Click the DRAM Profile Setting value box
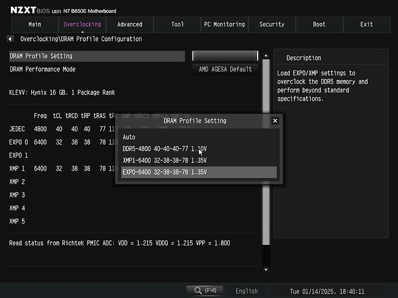Viewport: 398px width, 298px height. (225, 56)
